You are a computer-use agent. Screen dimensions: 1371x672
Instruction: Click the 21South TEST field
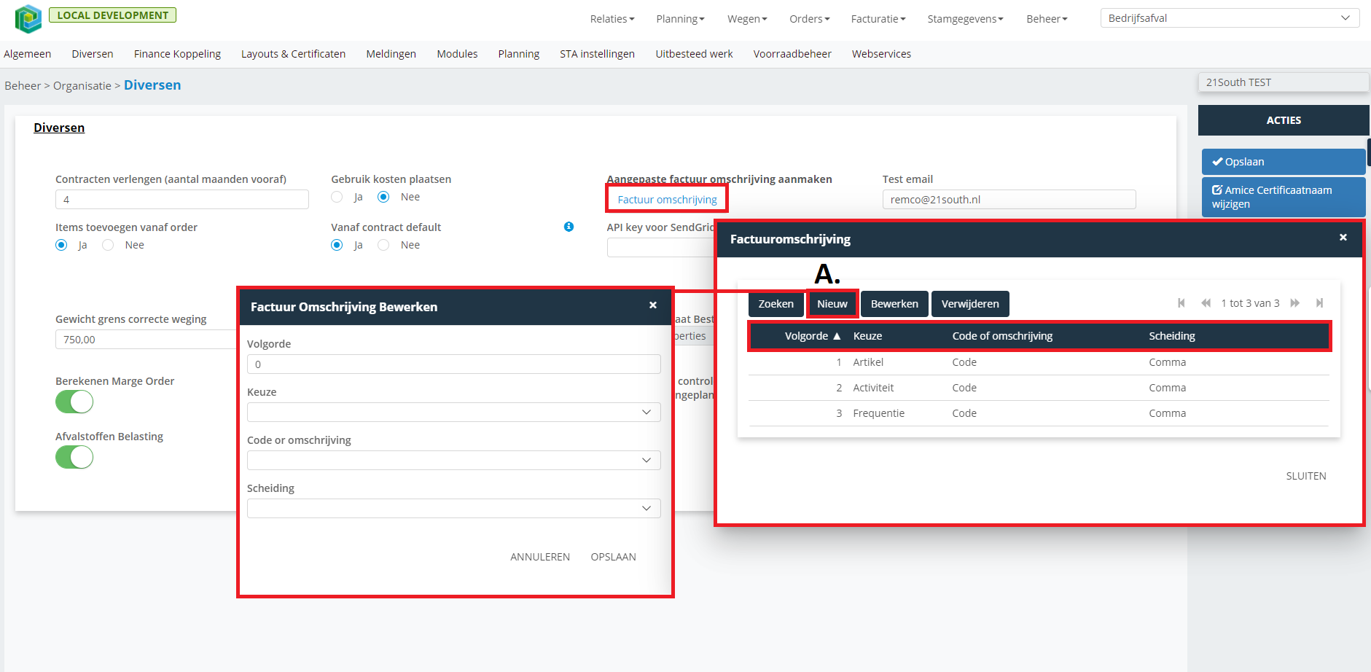coord(1283,82)
